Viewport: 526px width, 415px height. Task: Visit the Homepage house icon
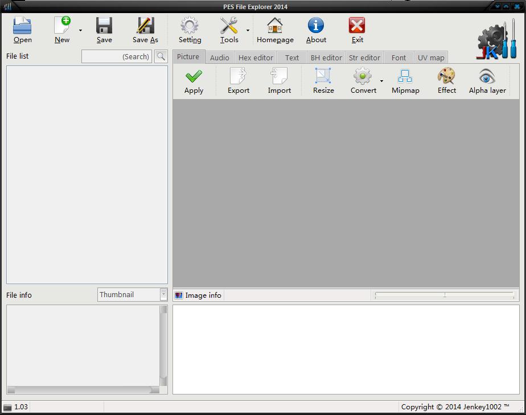[x=275, y=26]
